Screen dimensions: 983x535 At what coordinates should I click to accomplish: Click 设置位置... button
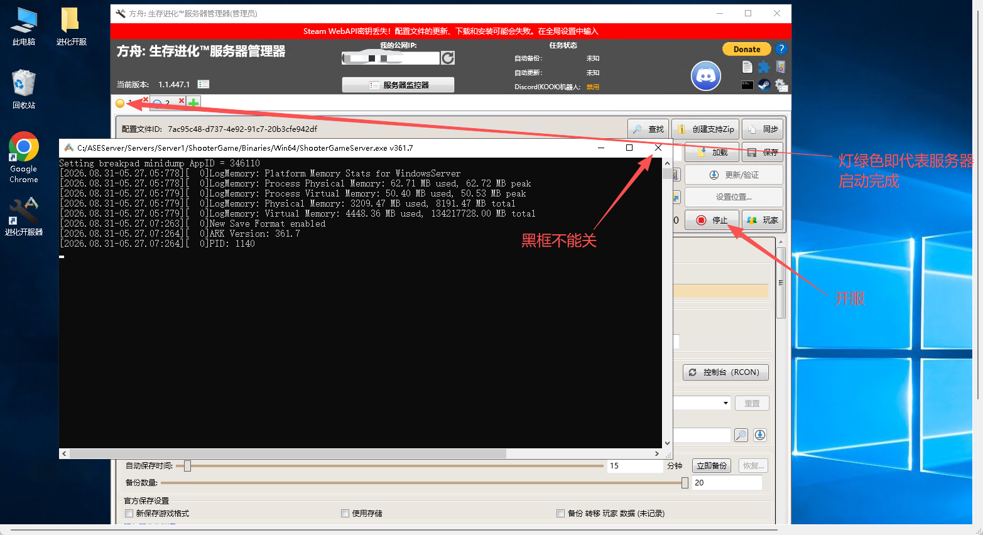click(x=734, y=197)
